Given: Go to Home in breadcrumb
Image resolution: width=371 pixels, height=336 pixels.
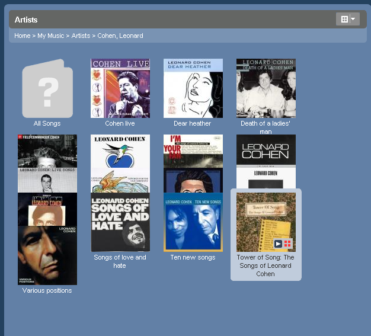Looking at the screenshot, I should [x=22, y=36].
